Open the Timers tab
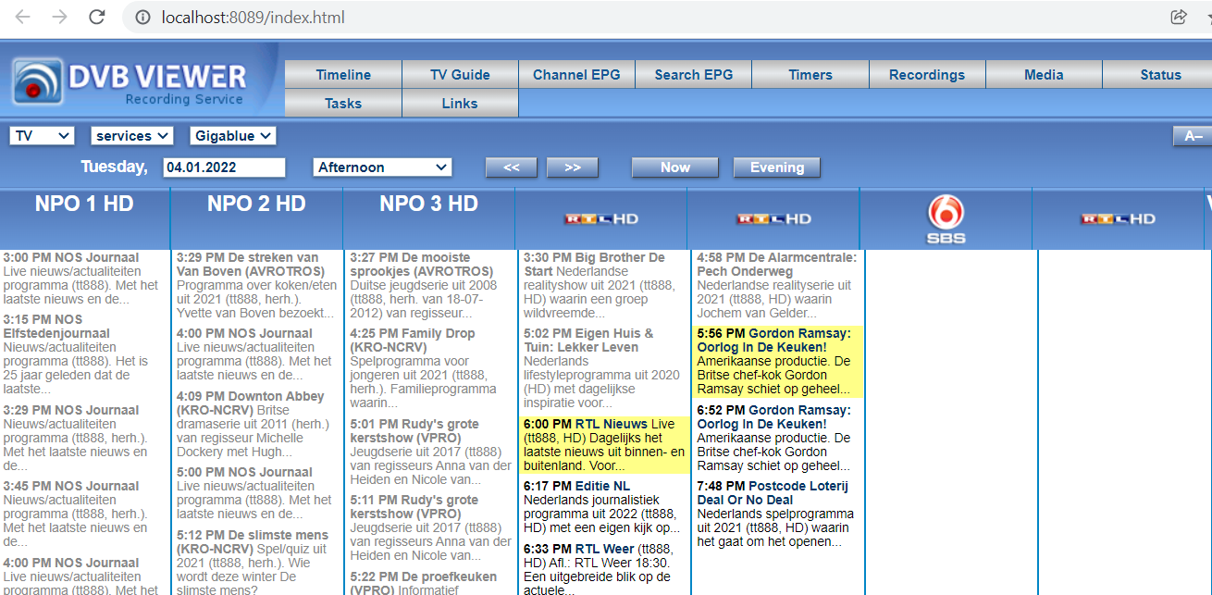 [x=810, y=75]
